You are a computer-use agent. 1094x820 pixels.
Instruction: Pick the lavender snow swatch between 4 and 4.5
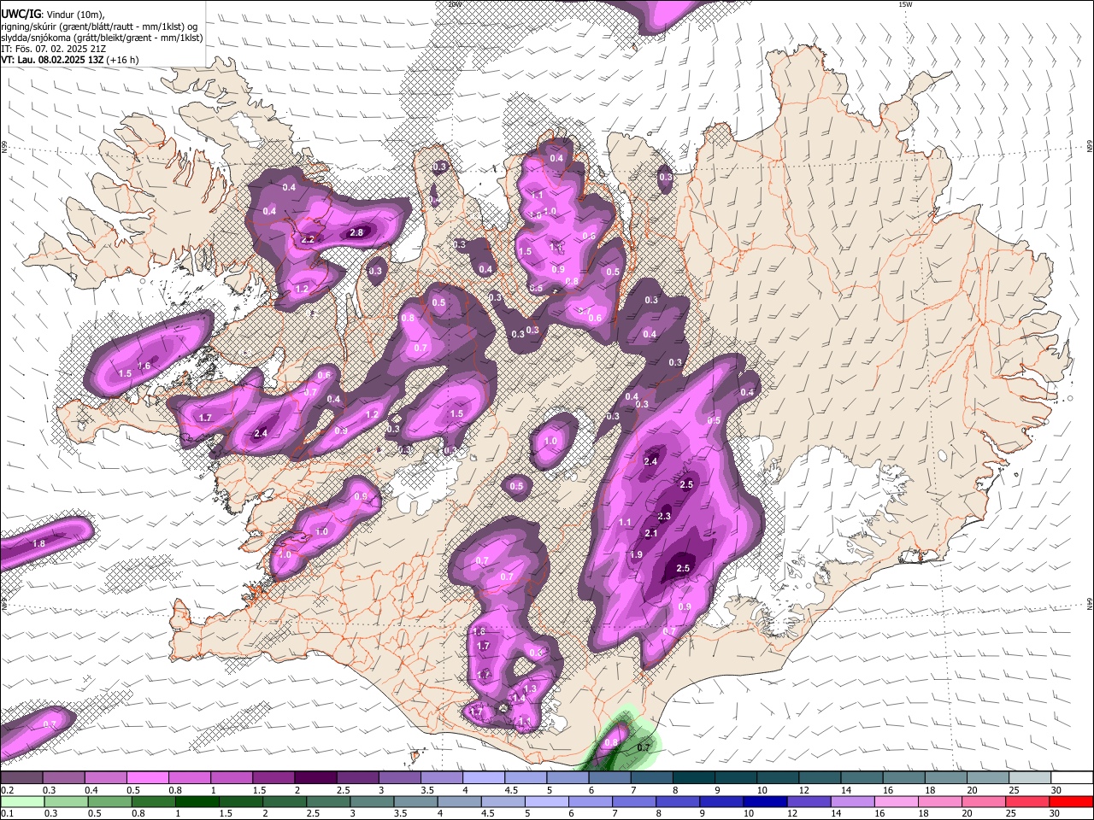(482, 777)
